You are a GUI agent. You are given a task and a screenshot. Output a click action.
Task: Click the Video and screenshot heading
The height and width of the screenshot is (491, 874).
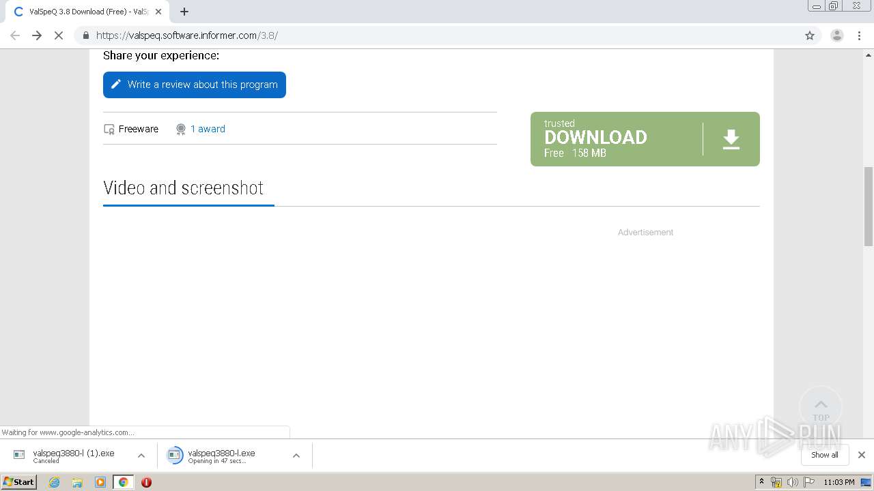click(x=183, y=188)
